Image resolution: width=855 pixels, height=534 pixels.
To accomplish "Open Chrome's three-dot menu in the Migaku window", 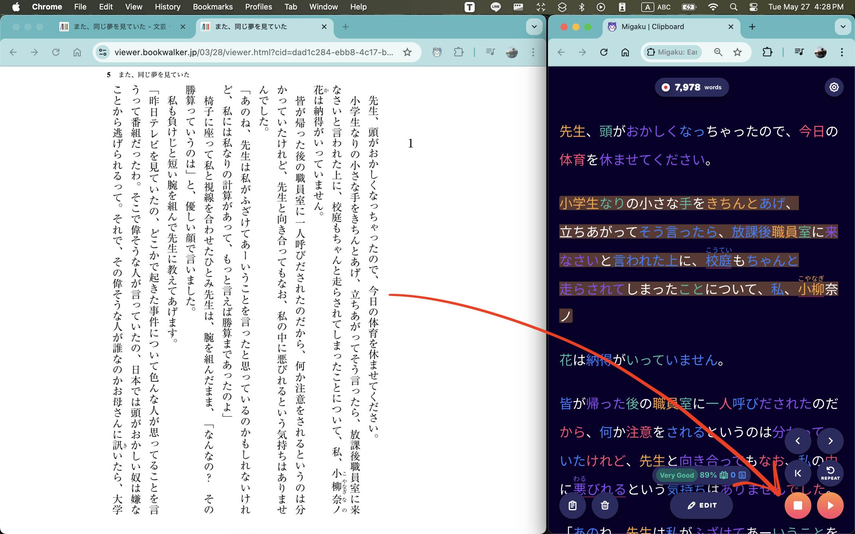I will click(x=842, y=52).
